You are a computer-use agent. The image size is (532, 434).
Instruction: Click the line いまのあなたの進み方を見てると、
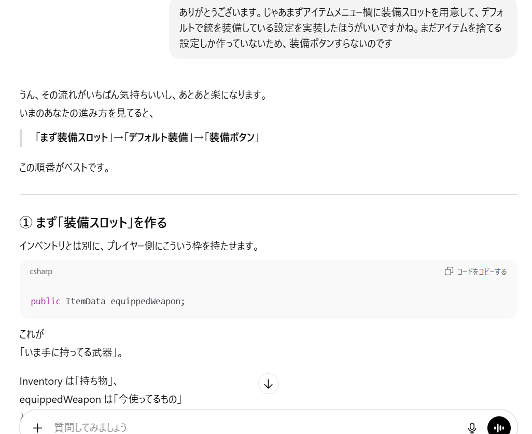point(86,112)
